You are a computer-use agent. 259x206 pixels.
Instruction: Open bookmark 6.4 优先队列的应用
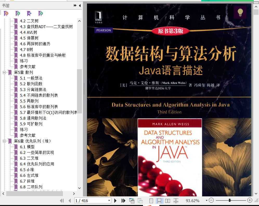click(37, 164)
